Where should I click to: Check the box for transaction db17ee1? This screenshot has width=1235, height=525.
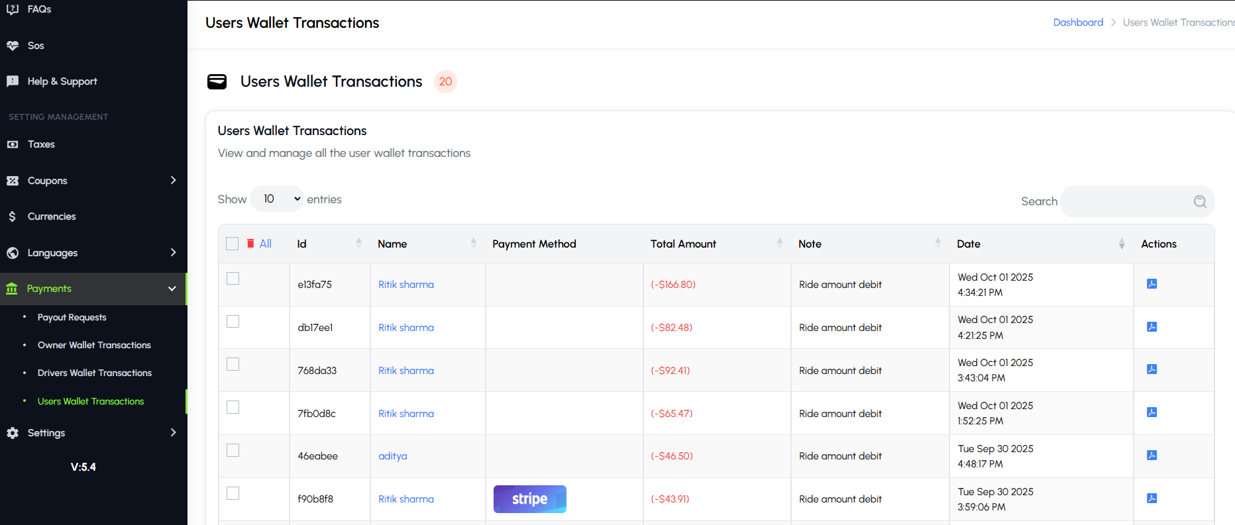coord(233,322)
